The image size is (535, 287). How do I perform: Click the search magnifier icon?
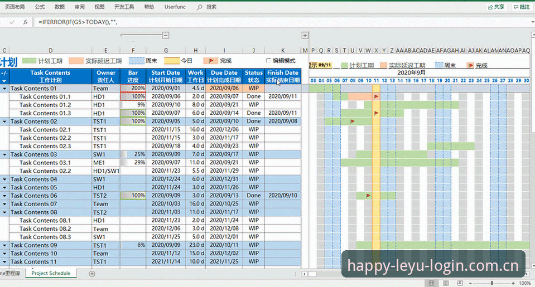pos(200,7)
